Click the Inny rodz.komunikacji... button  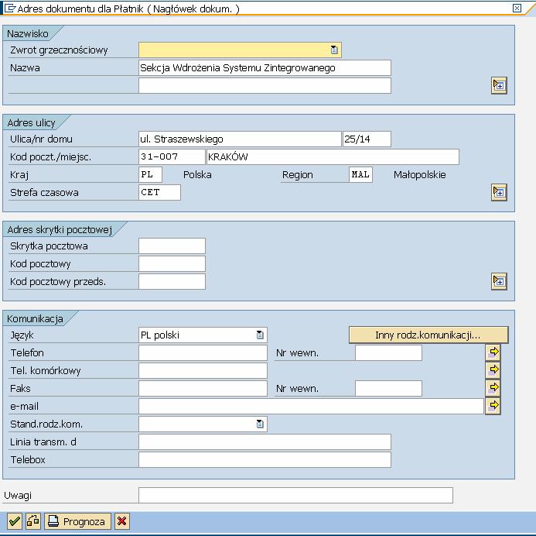click(x=428, y=335)
